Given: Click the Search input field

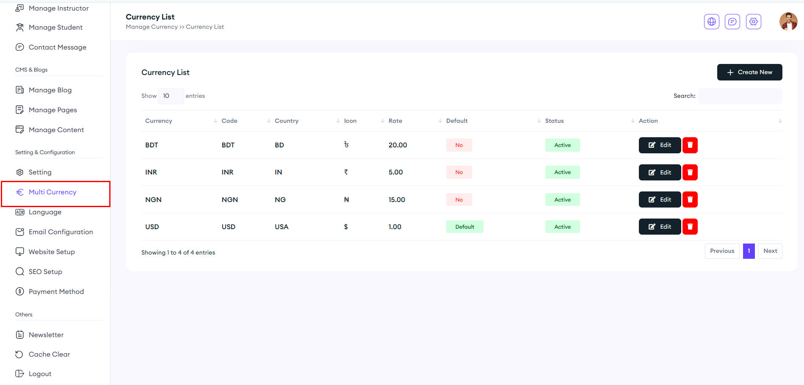Looking at the screenshot, I should 740,96.
